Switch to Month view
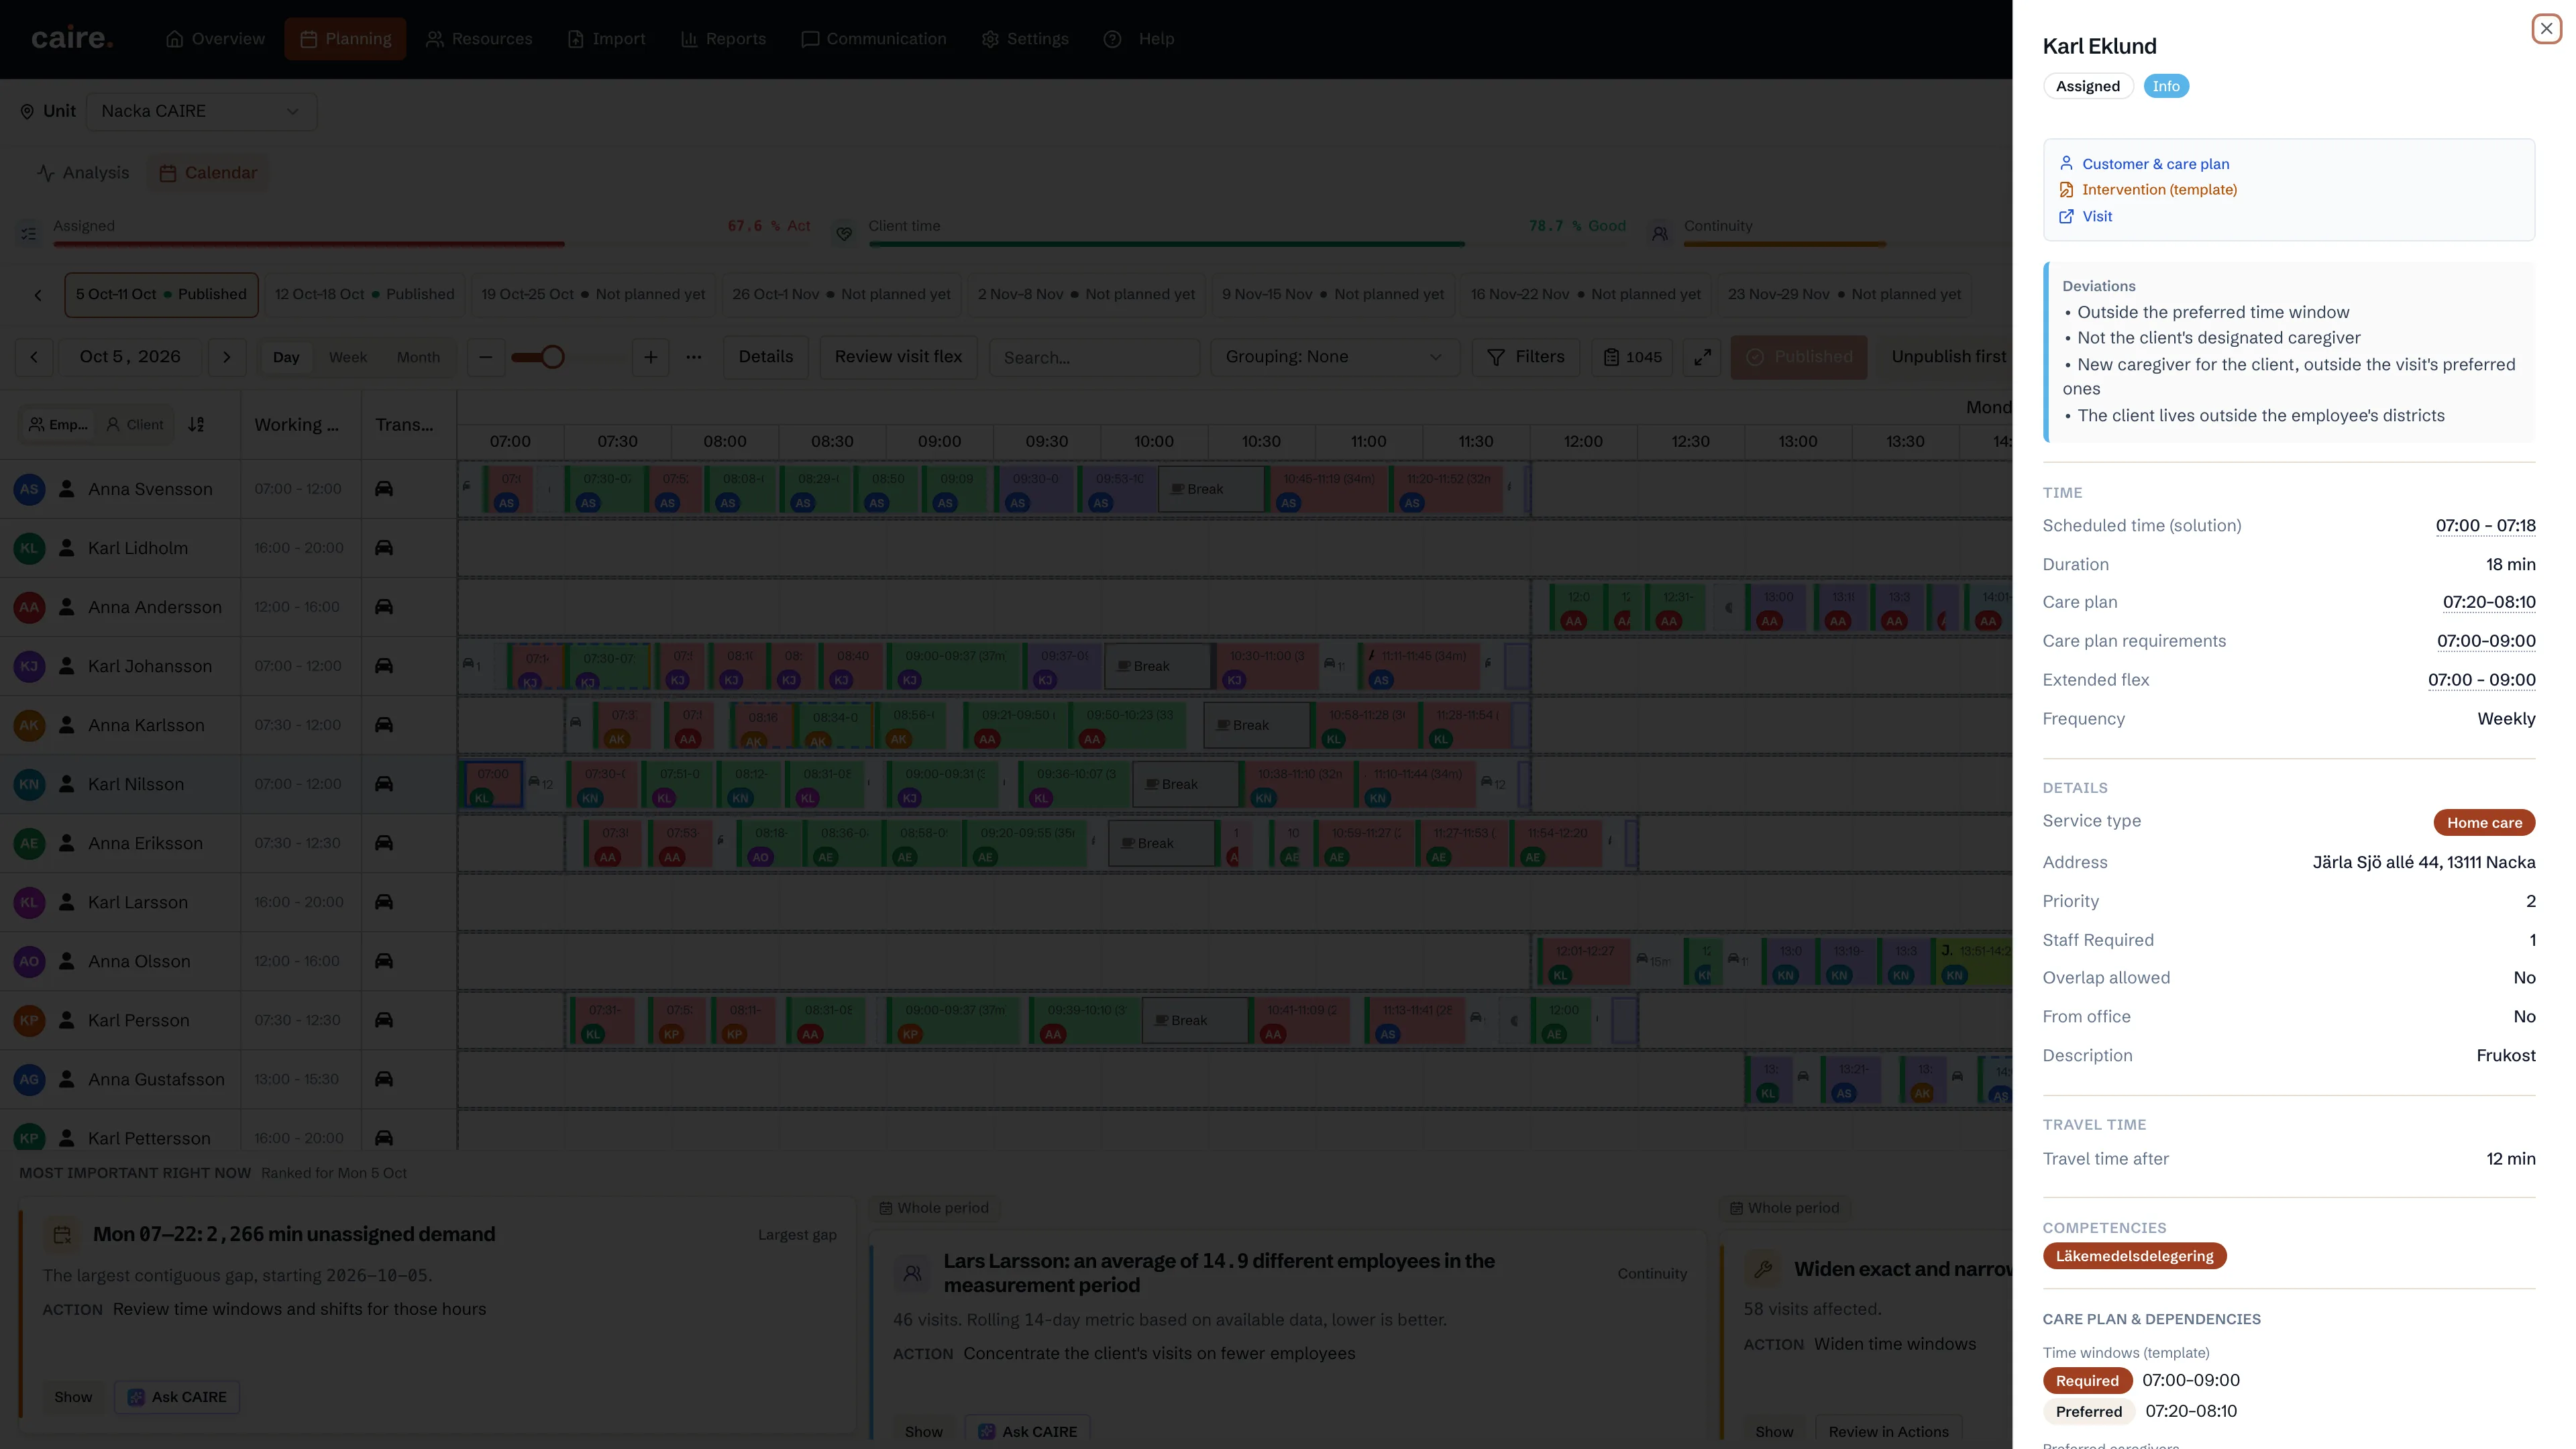This screenshot has width=2576, height=1449. [x=418, y=357]
